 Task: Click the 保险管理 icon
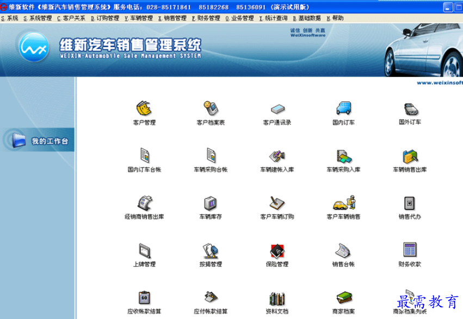(277, 251)
